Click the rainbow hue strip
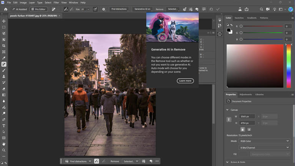The width and height of the screenshot is (295, 166). click(288, 66)
